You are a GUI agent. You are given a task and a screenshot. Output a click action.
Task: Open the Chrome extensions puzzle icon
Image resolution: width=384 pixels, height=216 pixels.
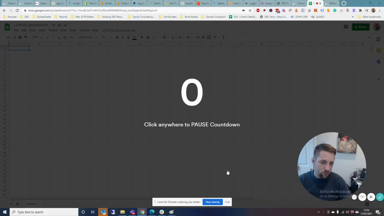tap(360, 10)
